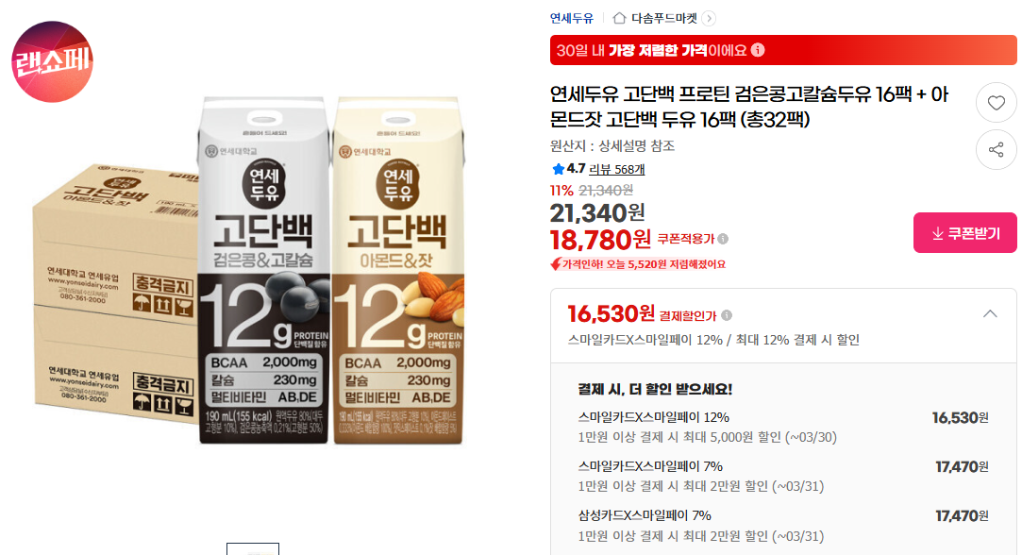Click the 랜쇼페 round badge logo
The height and width of the screenshot is (555, 1022).
click(x=52, y=62)
